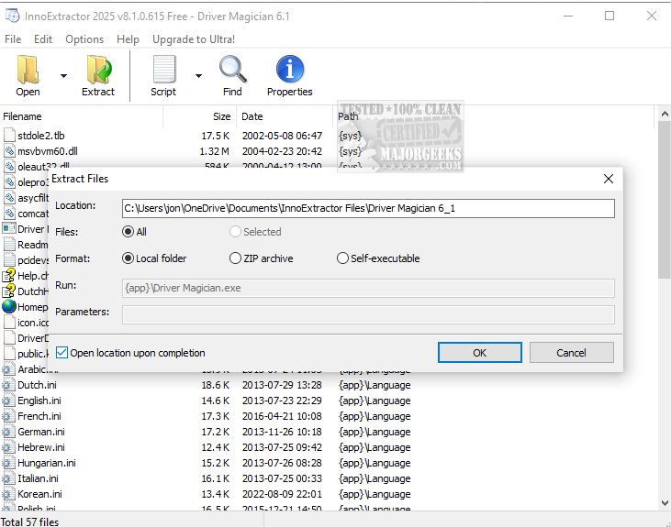
Task: Click the comcat dll file icon
Action: (x=9, y=214)
